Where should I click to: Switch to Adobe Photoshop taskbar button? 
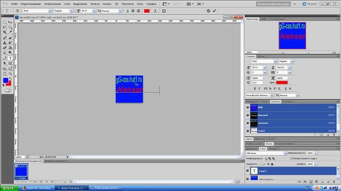pos(71,188)
